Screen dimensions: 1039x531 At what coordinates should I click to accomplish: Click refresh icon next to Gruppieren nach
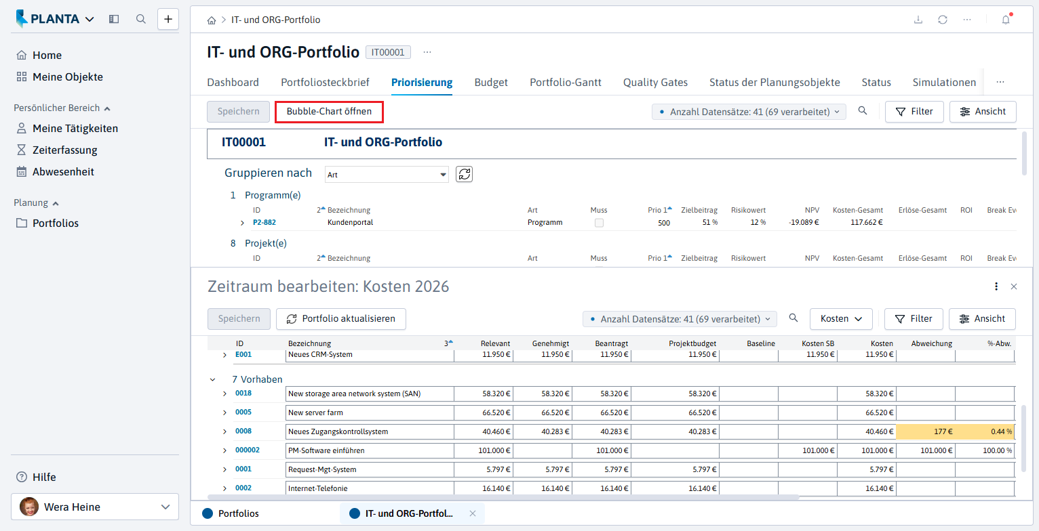464,174
